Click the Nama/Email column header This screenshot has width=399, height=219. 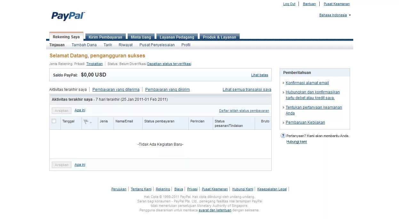[124, 121]
